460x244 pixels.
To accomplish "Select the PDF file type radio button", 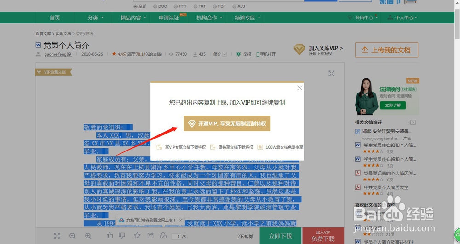I will (215, 6).
